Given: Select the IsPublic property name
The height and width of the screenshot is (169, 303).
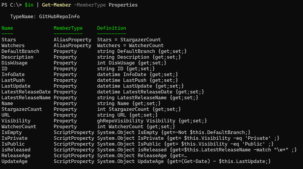Looking at the screenshot, I should tap(13, 144).
